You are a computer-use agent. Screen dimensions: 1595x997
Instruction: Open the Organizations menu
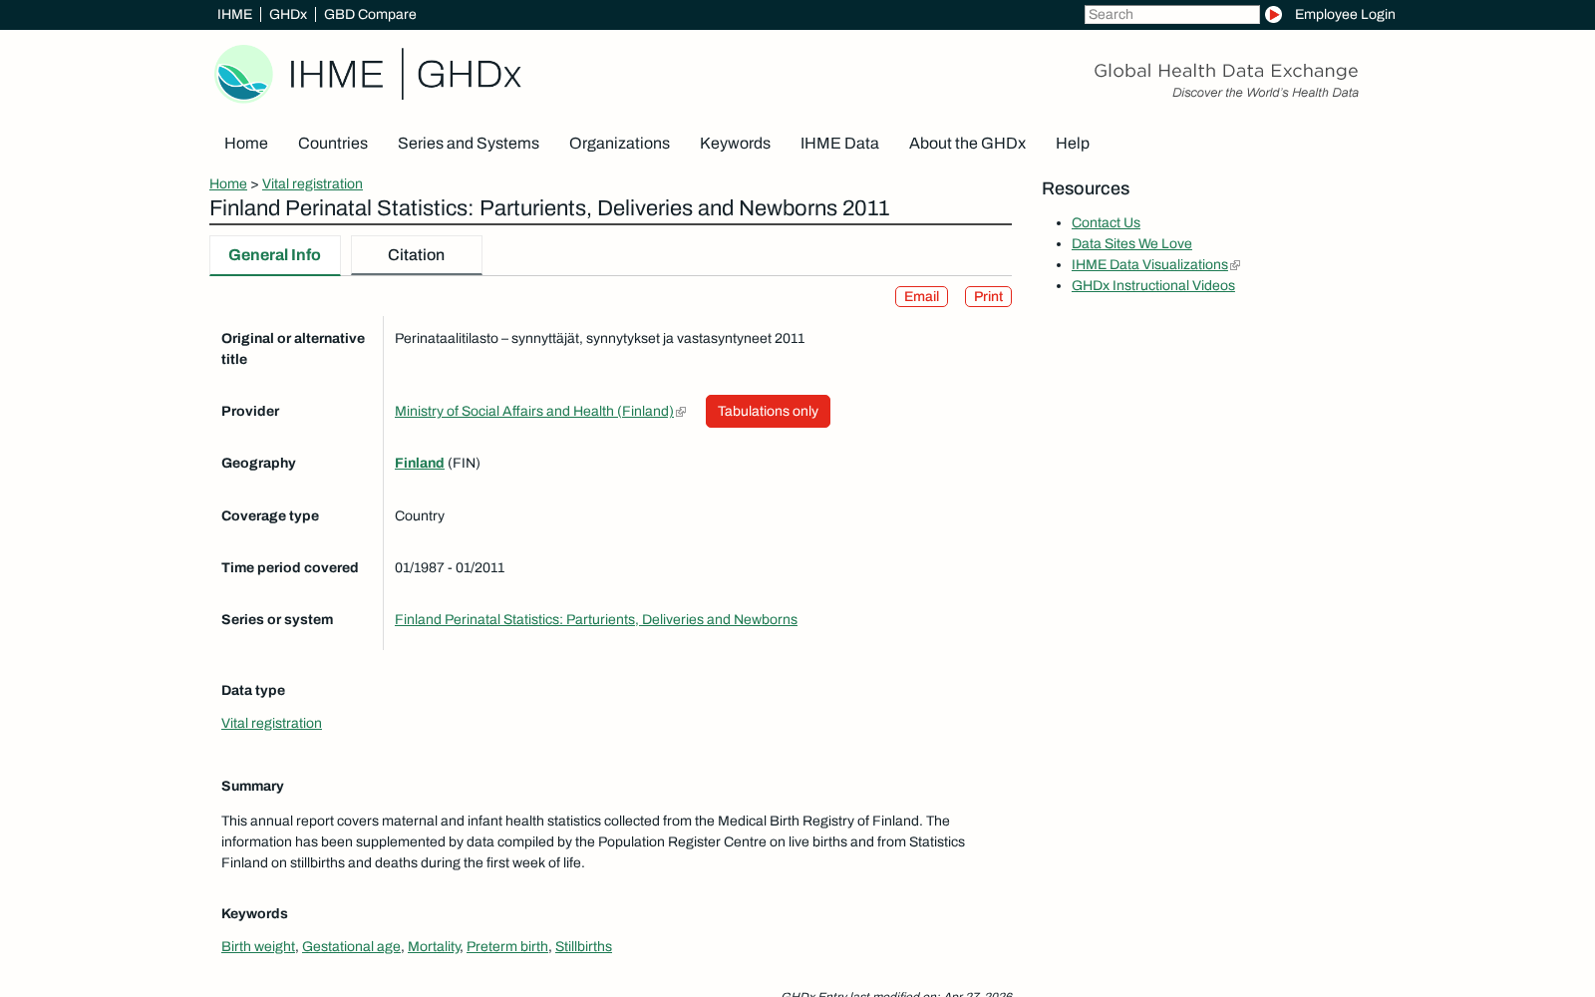click(619, 144)
